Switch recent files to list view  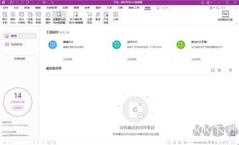tap(213, 70)
